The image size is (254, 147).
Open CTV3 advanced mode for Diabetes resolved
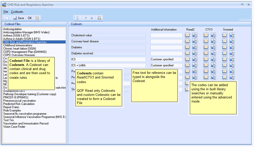pos(213,53)
